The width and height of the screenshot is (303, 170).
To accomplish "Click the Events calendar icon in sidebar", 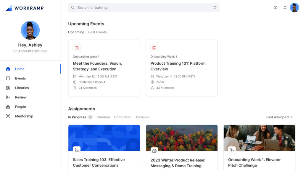I will tap(8, 78).
